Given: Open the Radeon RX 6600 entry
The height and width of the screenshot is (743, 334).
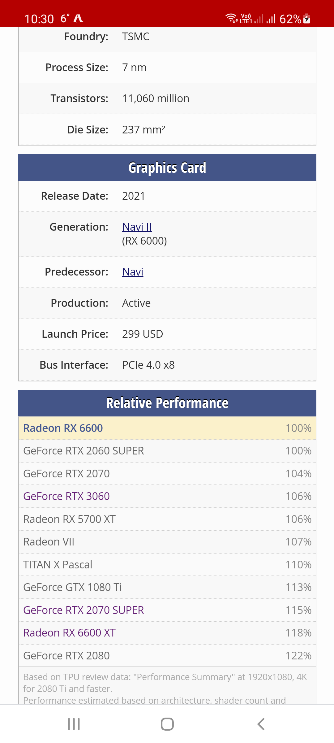Looking at the screenshot, I should click(63, 428).
